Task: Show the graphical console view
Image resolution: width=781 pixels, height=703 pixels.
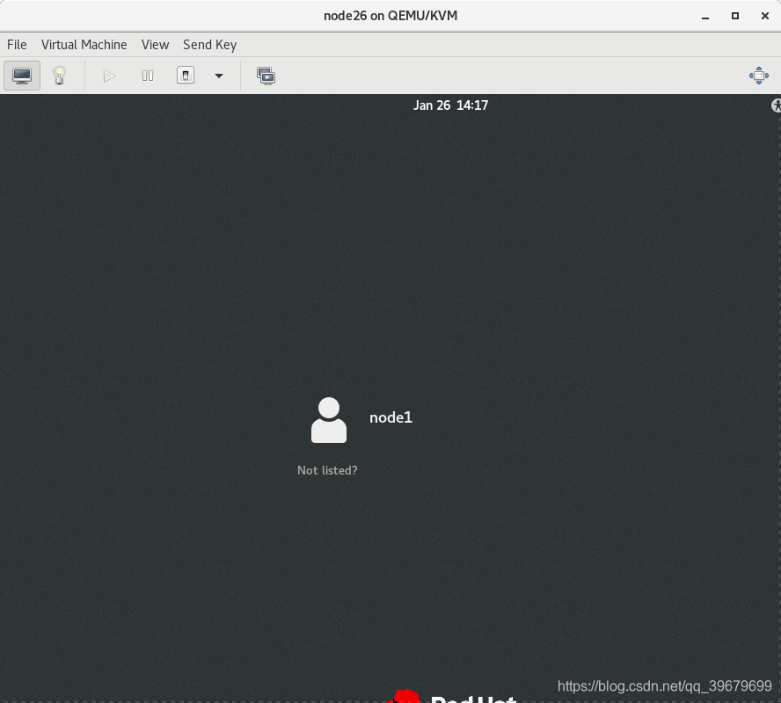Action: [22, 76]
